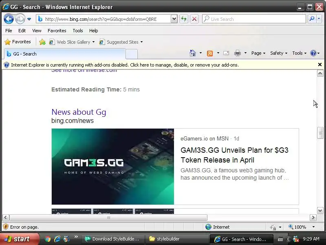The image size is (326, 245).
Task: Click the vertical scrollbar down arrow
Action: pos(320,210)
